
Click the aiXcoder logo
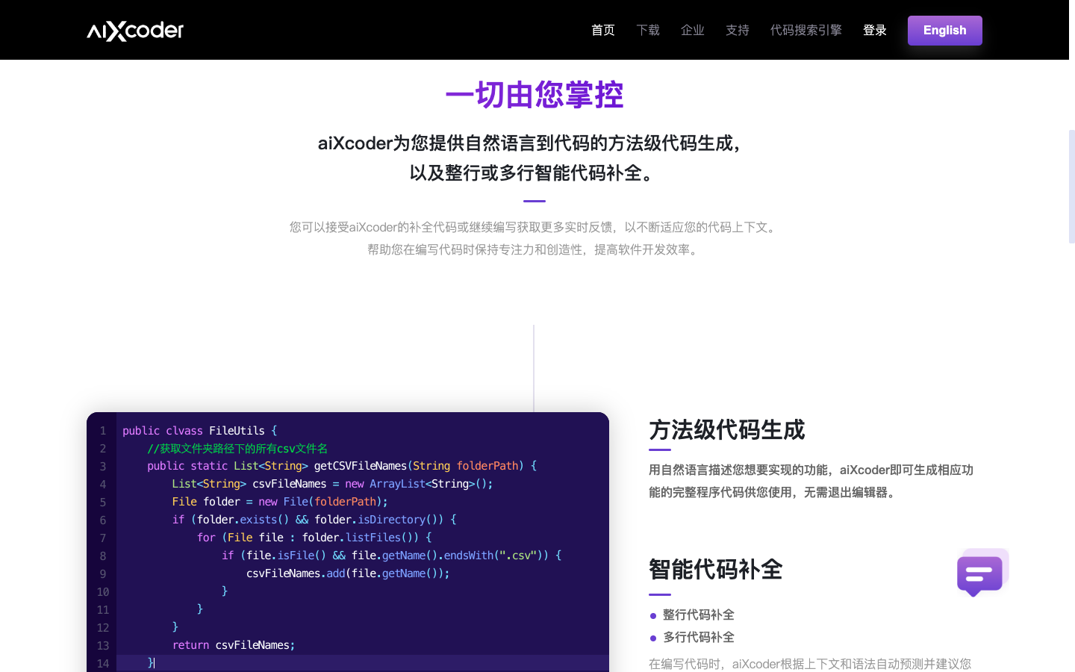135,31
